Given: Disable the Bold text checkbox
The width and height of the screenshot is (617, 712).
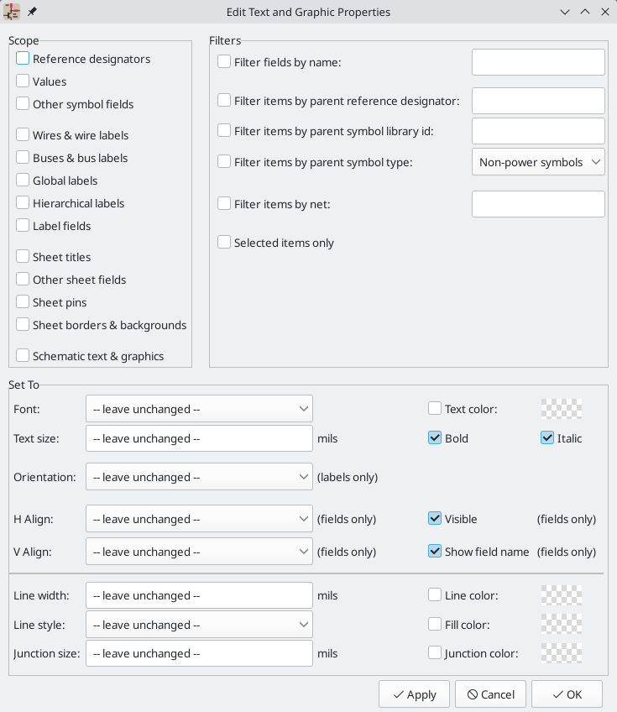Looking at the screenshot, I should 435,437.
